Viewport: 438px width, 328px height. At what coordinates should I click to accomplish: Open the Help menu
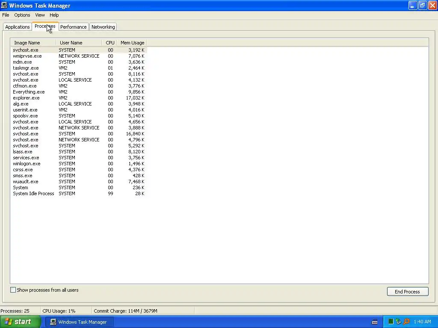pos(54,15)
